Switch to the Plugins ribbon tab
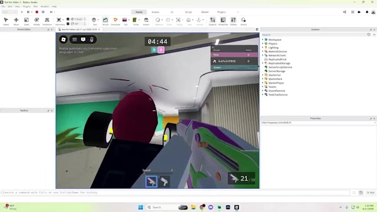The height and width of the screenshot is (212, 377). coord(221,12)
